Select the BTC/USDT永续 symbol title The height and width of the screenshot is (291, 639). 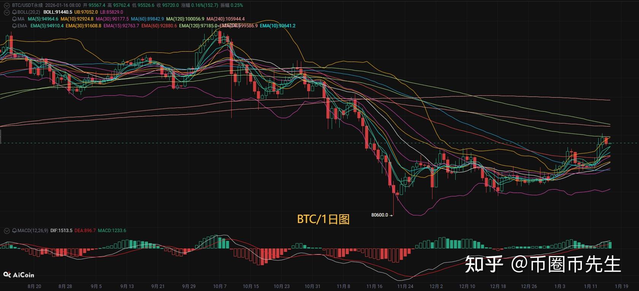[x=27, y=5]
